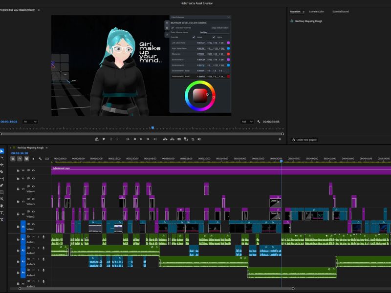
Task: Click the timeline playhead on ruler
Action: click(282, 162)
